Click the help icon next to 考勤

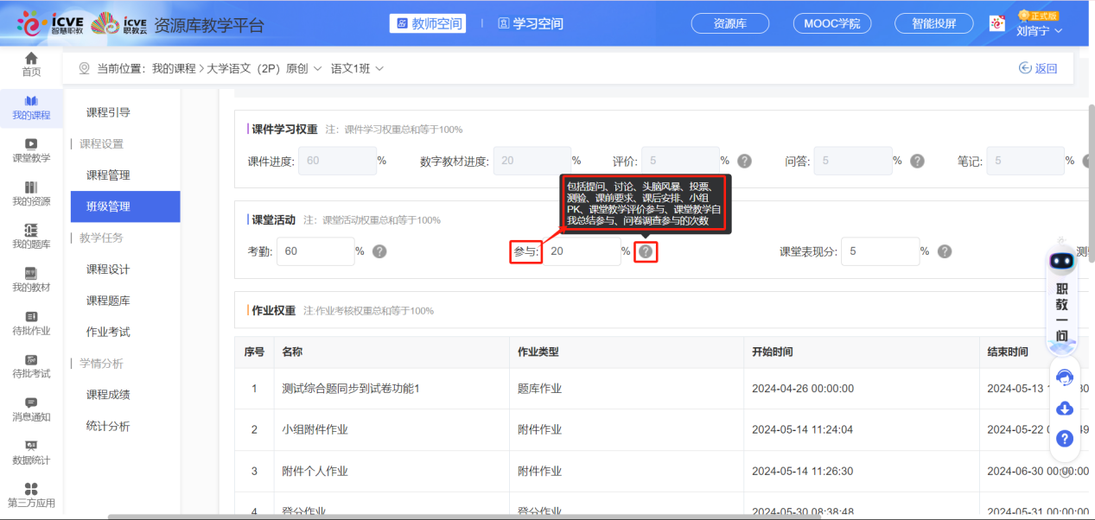(x=379, y=251)
